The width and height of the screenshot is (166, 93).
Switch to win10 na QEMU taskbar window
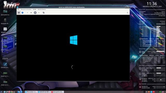tap(44, 92)
